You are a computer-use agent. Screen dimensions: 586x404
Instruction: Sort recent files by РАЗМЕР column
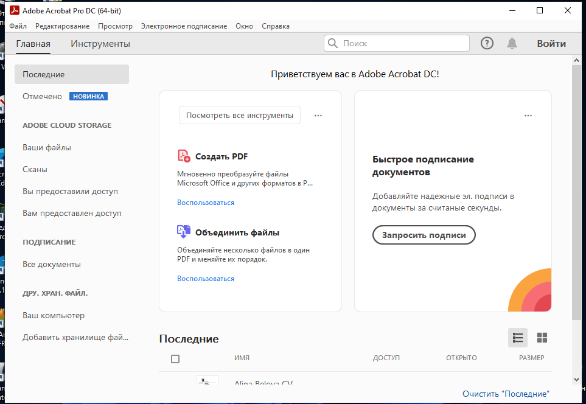tap(531, 358)
